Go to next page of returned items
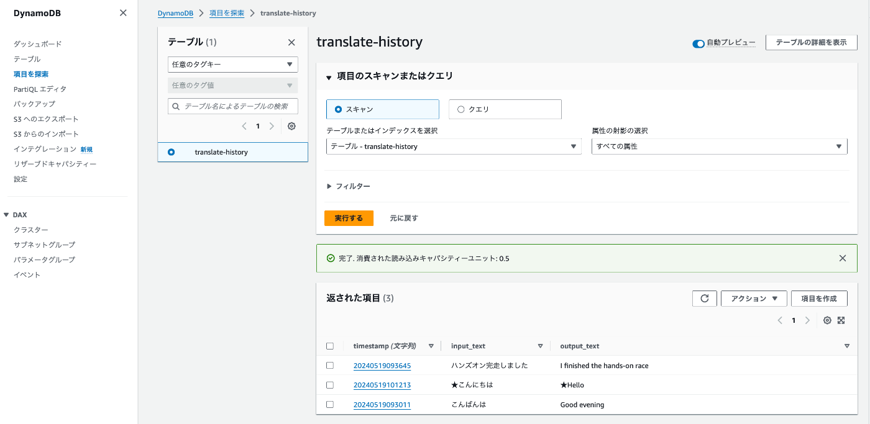 pyautogui.click(x=807, y=320)
